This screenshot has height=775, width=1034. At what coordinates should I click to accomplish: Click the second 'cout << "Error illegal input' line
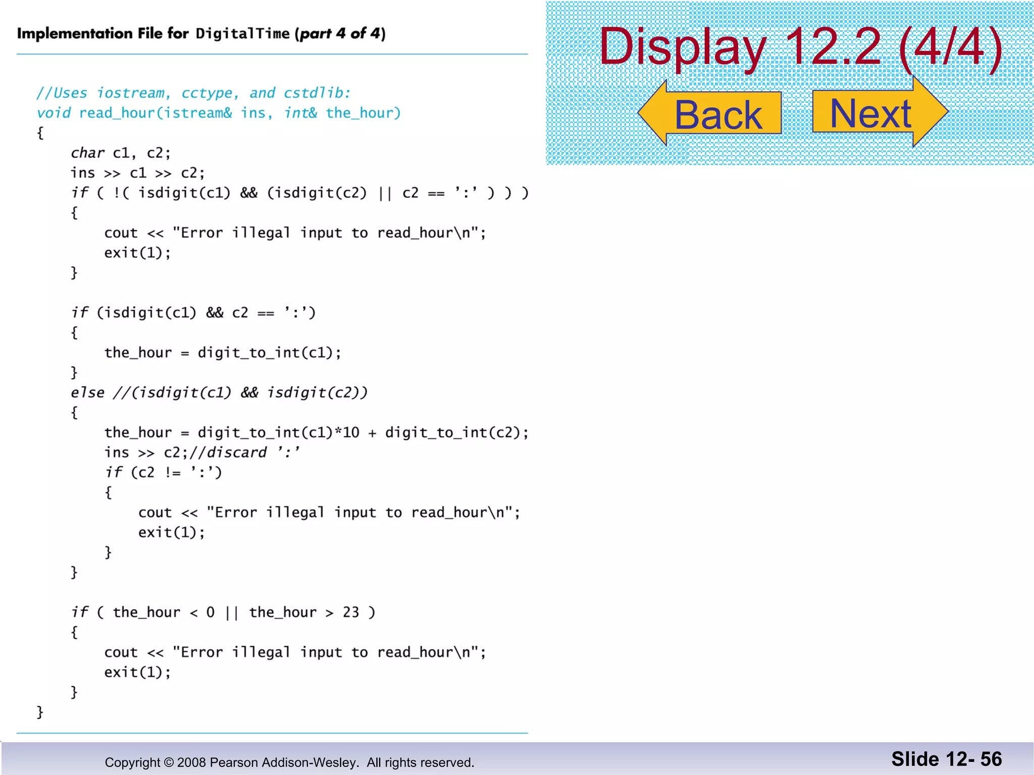coord(329,513)
